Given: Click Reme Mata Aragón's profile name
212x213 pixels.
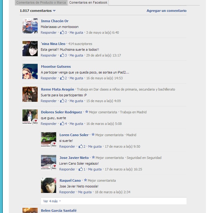Looking at the screenshot, I should pyautogui.click(x=58, y=89).
